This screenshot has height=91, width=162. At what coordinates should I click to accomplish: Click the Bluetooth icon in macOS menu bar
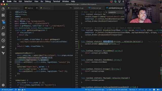[123, 2]
